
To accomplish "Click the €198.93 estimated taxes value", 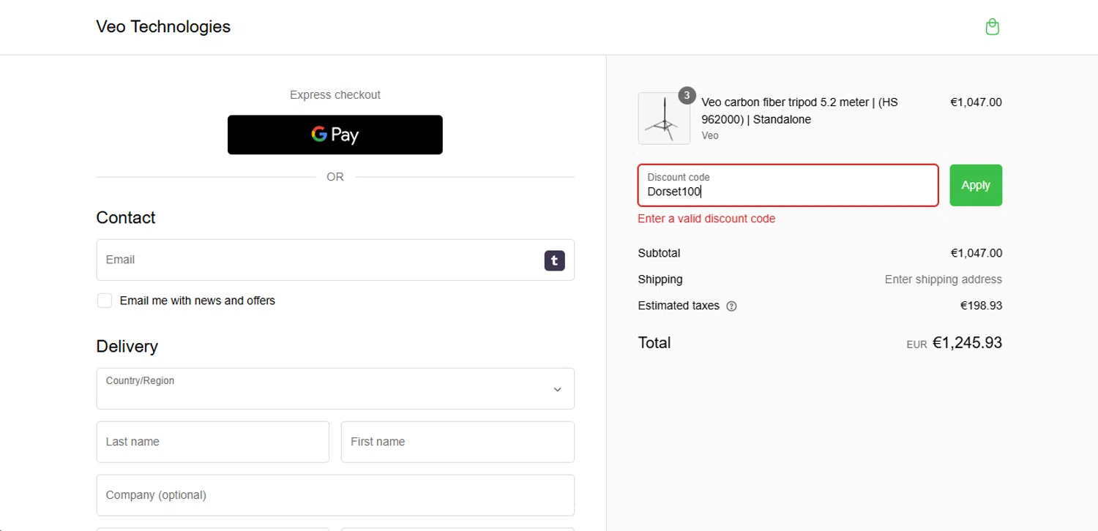I will [x=981, y=306].
